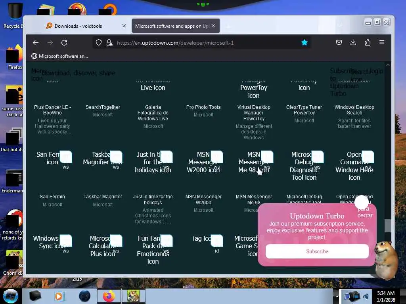Open the tracking protection shield icon
Screen dimensions: 406x304
99,42
